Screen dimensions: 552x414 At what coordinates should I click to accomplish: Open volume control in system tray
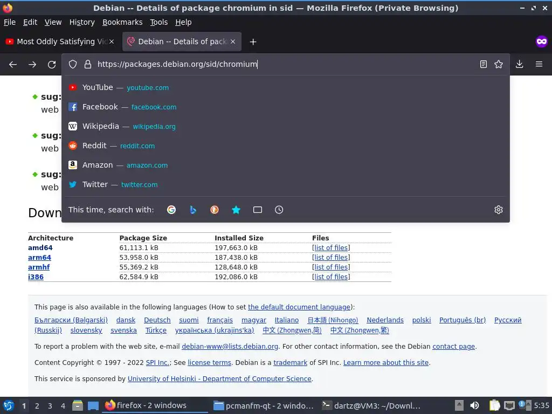(x=474, y=405)
